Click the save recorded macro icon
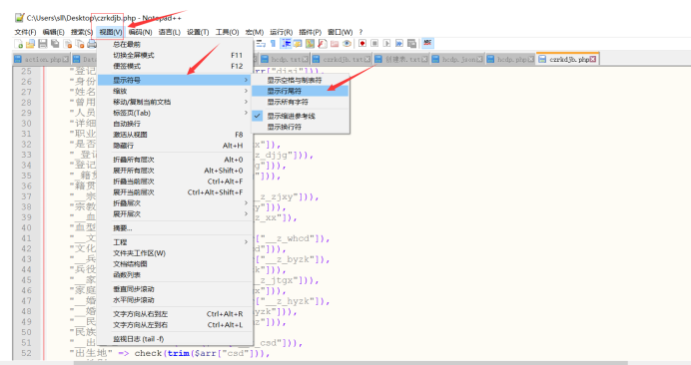Viewport: 691px width, 365px height. click(x=411, y=44)
